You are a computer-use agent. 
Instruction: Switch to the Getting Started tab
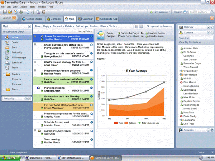tap(33, 19)
